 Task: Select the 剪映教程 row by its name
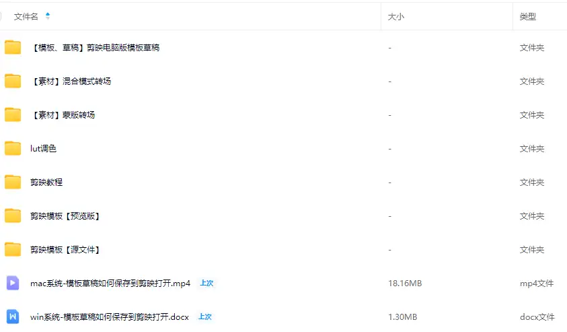(x=46, y=182)
